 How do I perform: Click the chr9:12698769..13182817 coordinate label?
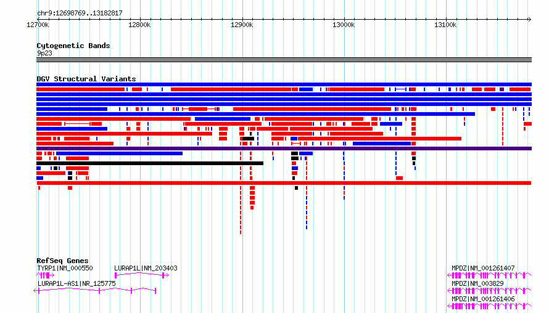coord(80,13)
